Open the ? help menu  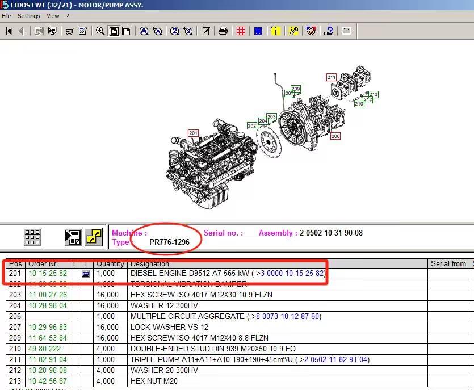coord(68,16)
